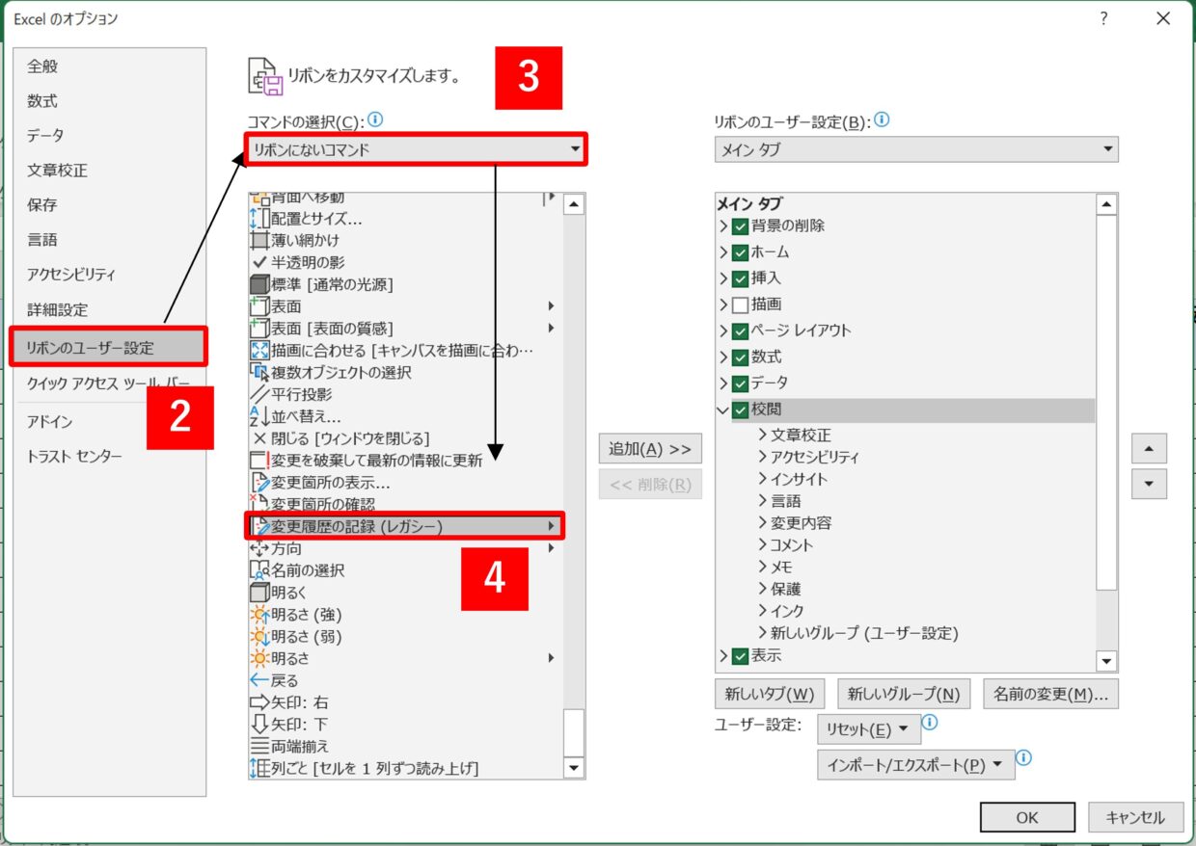Click the command list scrollbar down arrow
Image resolution: width=1196 pixels, height=846 pixels.
point(575,768)
